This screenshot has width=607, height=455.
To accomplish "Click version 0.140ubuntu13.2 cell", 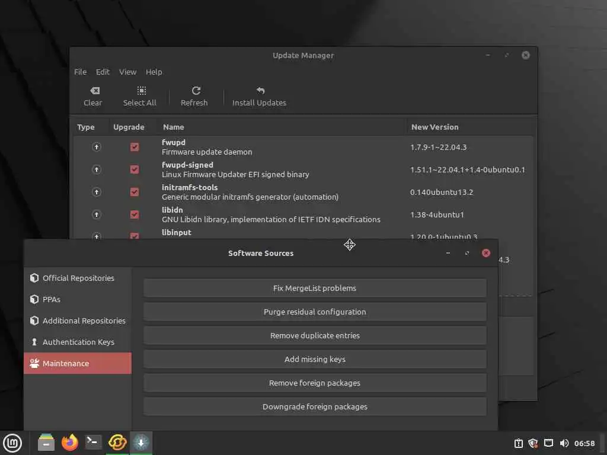I will point(441,192).
